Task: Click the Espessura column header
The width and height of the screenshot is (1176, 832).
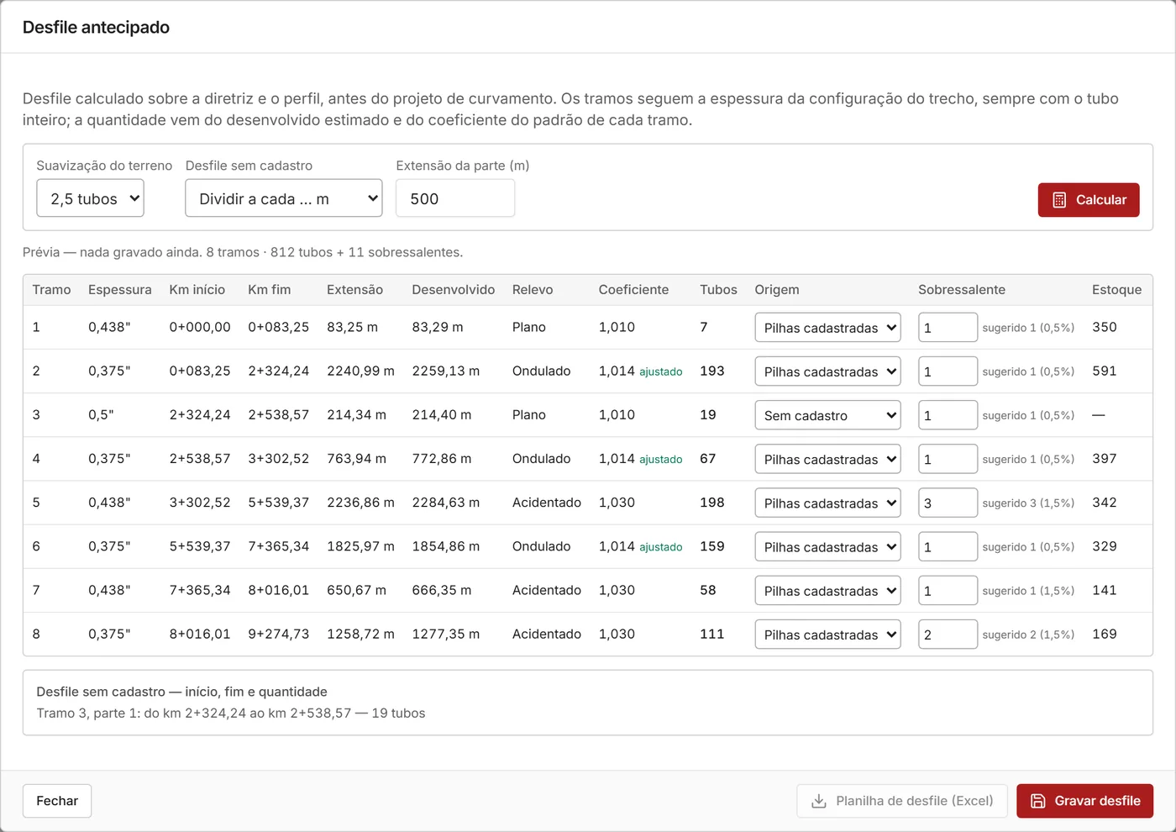Action: coord(120,290)
